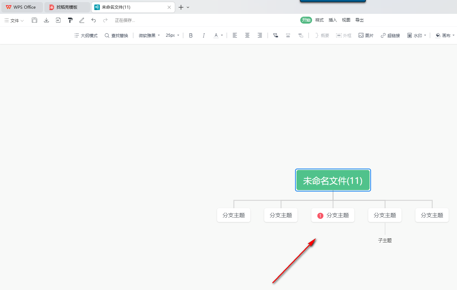The image size is (457, 290).
Task: Click the red priority 1 marker icon
Action: (320, 216)
